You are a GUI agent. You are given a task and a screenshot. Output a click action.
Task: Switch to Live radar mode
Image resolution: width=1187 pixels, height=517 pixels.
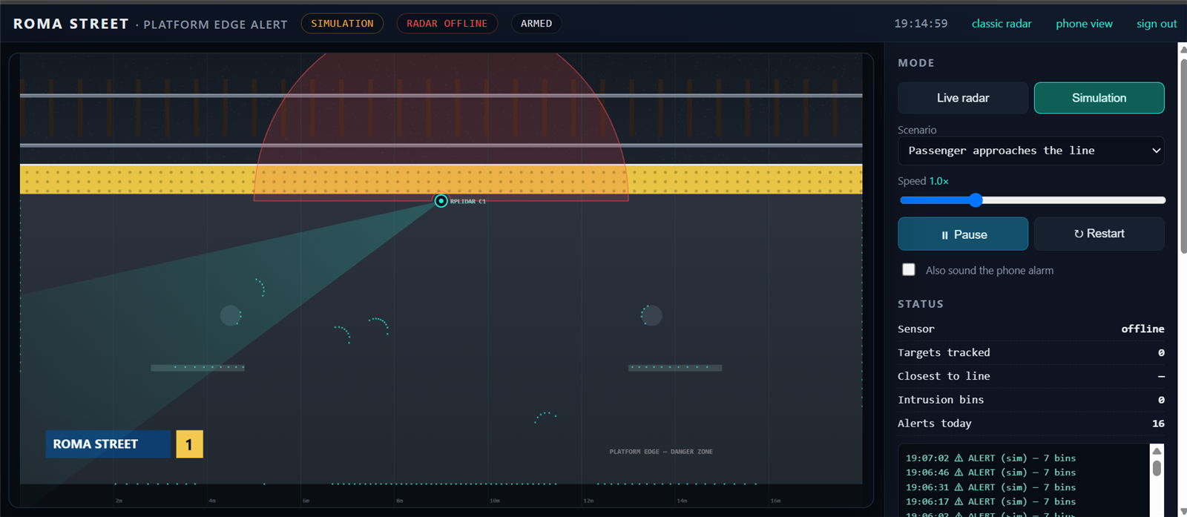click(x=963, y=98)
